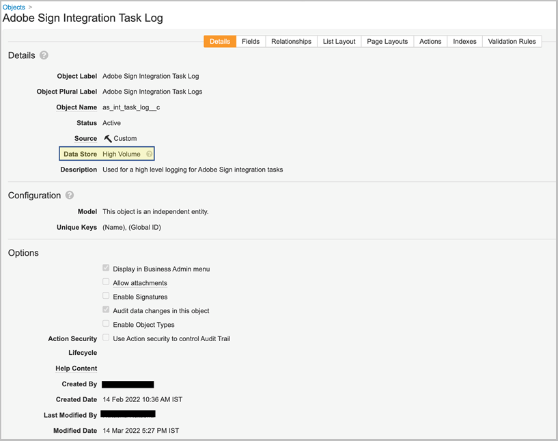Switch to the Fields tab
Viewport: 558px width, 441px height.
[x=251, y=41]
